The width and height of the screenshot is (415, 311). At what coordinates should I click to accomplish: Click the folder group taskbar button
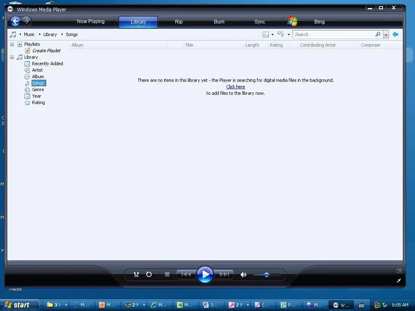point(57,305)
